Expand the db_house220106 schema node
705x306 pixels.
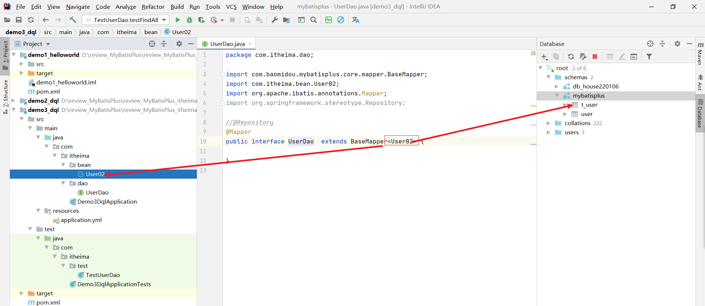click(x=557, y=86)
